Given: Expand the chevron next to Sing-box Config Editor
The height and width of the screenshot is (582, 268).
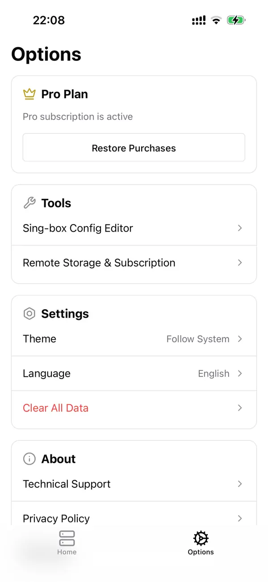Looking at the screenshot, I should pos(240,228).
